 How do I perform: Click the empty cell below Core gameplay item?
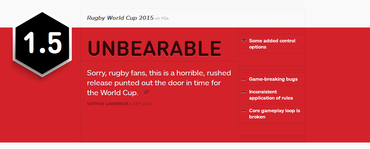coord(272,129)
